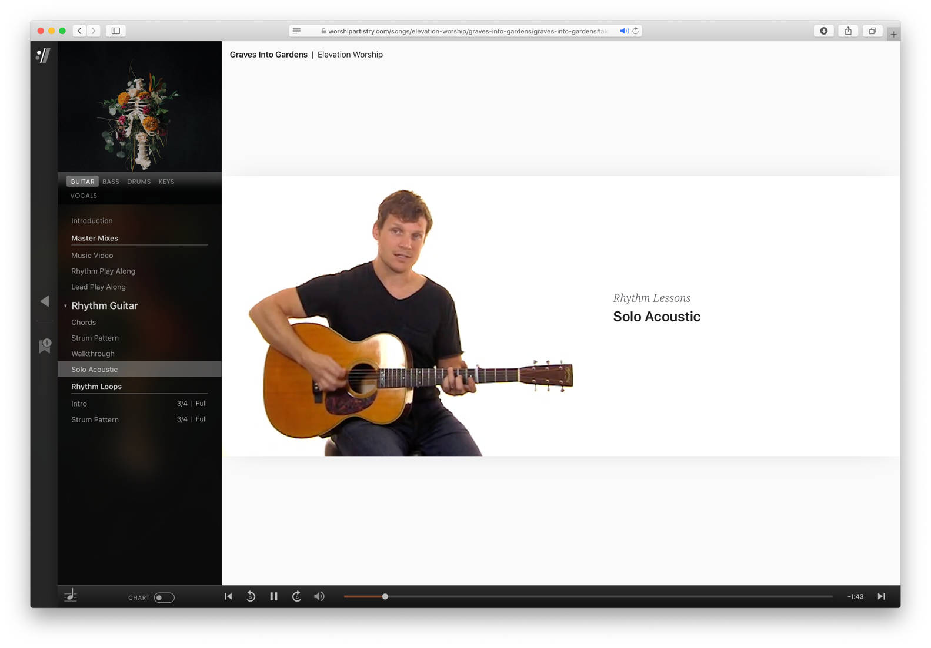Mute the player volume
This screenshot has height=648, width=931.
coord(319,596)
